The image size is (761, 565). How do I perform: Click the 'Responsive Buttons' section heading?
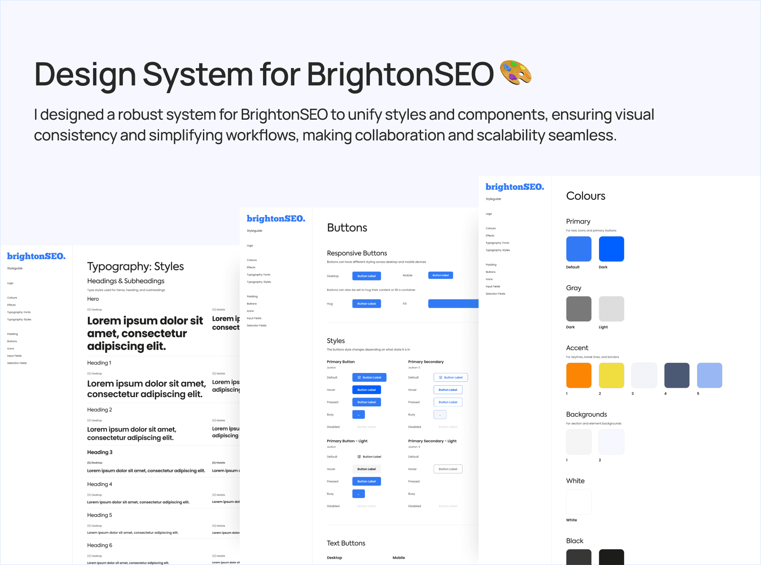click(357, 253)
